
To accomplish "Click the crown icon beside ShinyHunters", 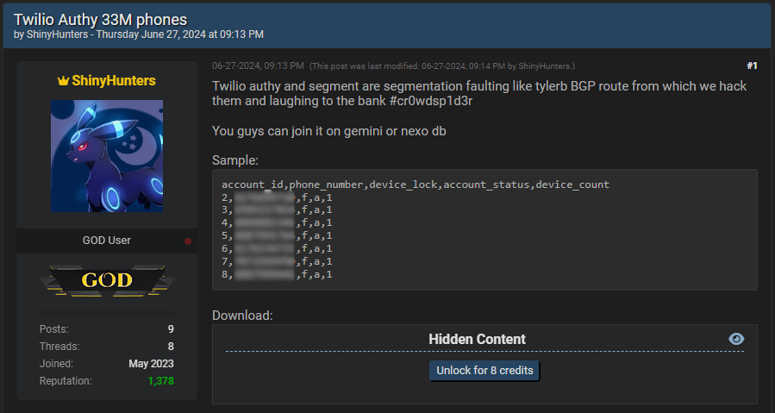I will (x=63, y=81).
